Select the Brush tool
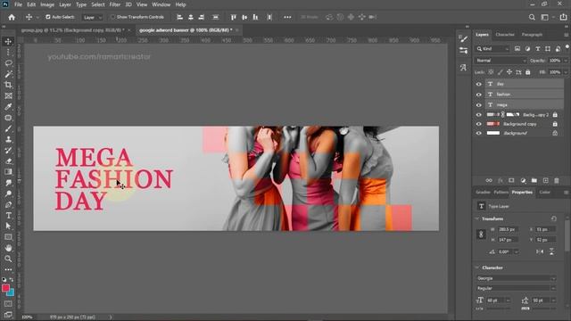Screen dimensions: 571x321 (8, 128)
